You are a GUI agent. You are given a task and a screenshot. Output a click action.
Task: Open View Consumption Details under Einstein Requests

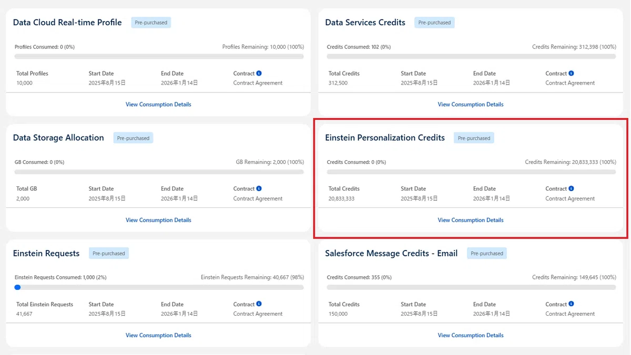pyautogui.click(x=158, y=335)
